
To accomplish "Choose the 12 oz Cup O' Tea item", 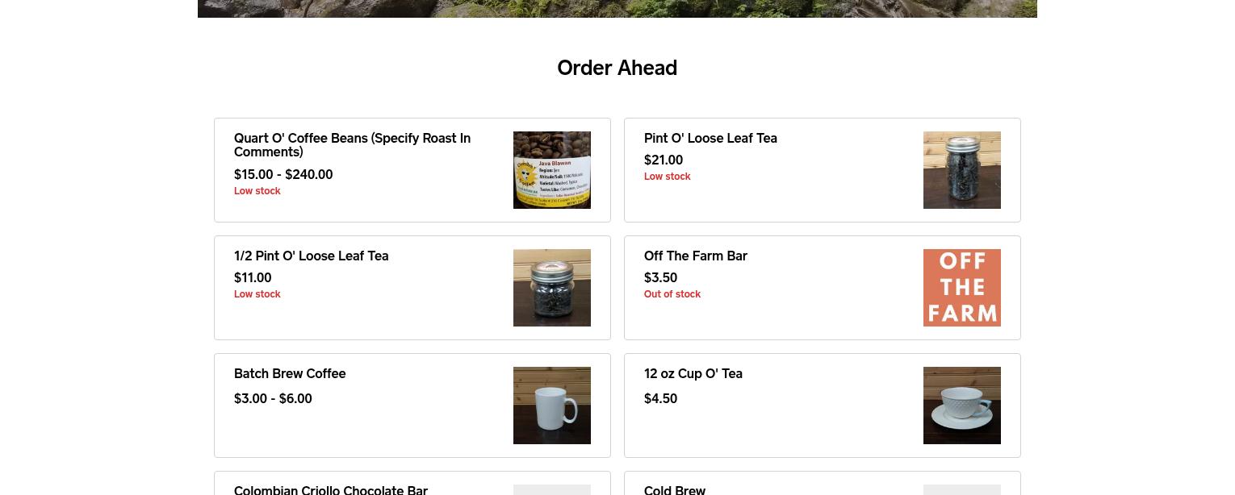I will tap(693, 373).
